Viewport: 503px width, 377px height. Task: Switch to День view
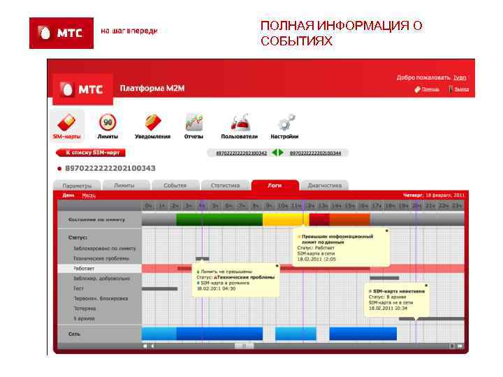pos(68,195)
